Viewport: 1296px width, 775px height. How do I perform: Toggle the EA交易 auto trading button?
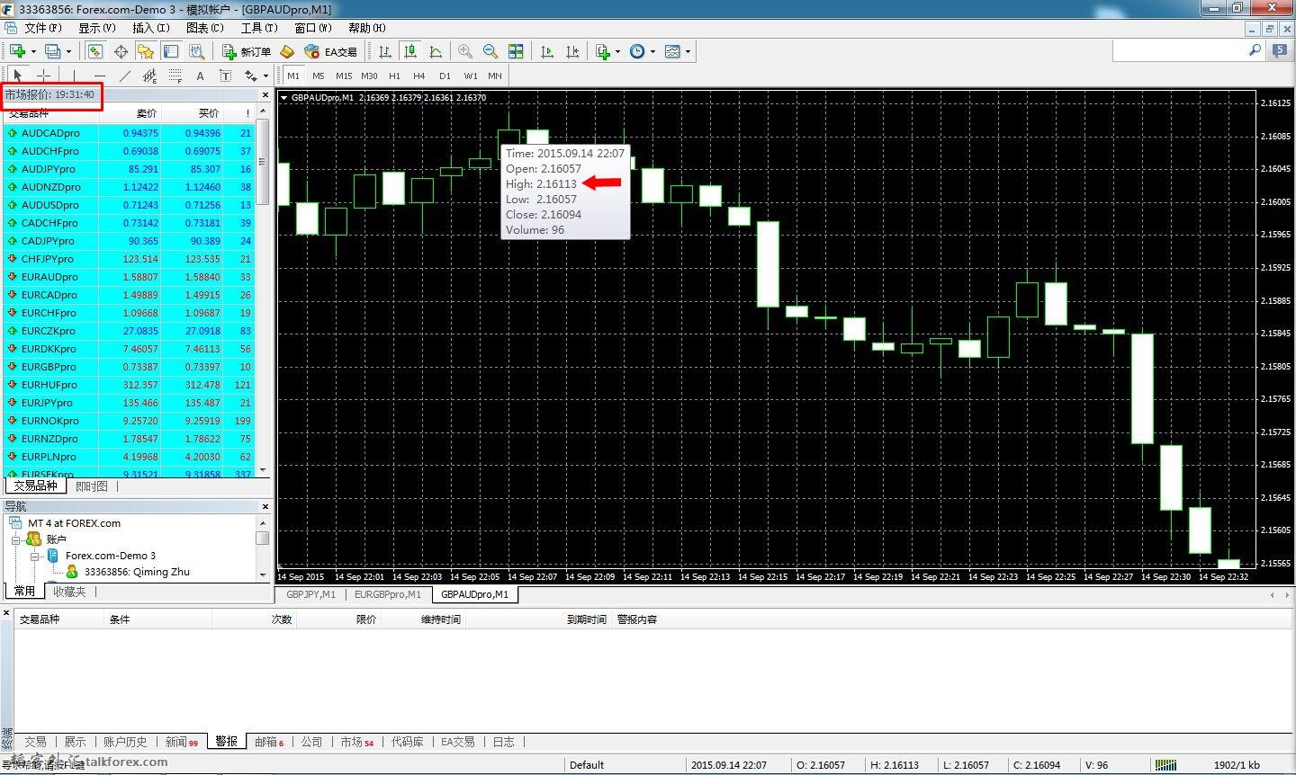330,51
